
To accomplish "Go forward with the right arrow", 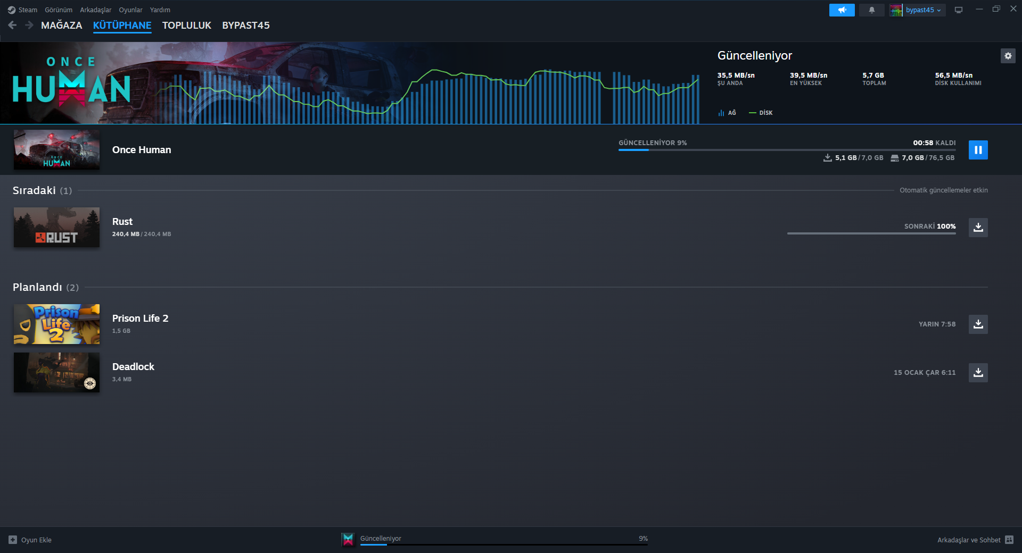I will pyautogui.click(x=29, y=25).
